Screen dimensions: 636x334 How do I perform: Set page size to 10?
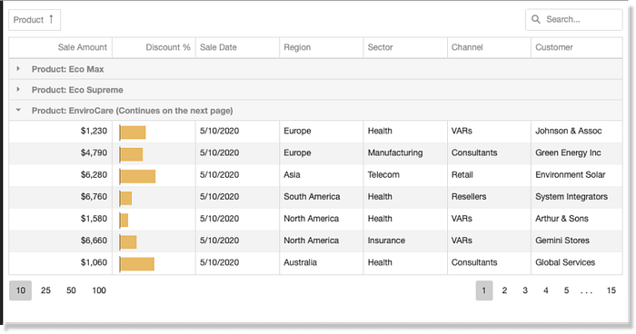click(20, 290)
